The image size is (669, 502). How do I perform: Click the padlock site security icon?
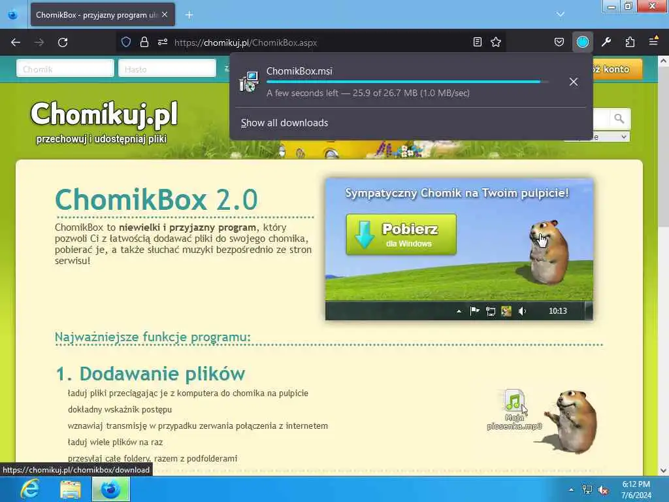pos(144,42)
